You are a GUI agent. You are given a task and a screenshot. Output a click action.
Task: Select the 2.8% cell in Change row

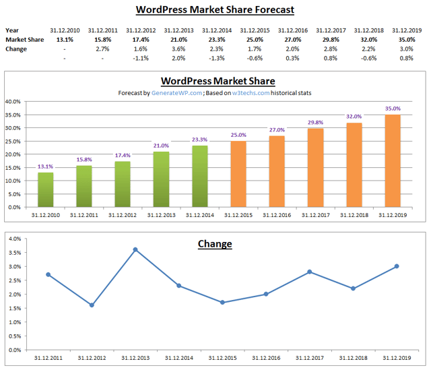pyautogui.click(x=331, y=49)
